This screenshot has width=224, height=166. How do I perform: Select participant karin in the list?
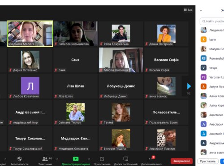[x=212, y=39]
